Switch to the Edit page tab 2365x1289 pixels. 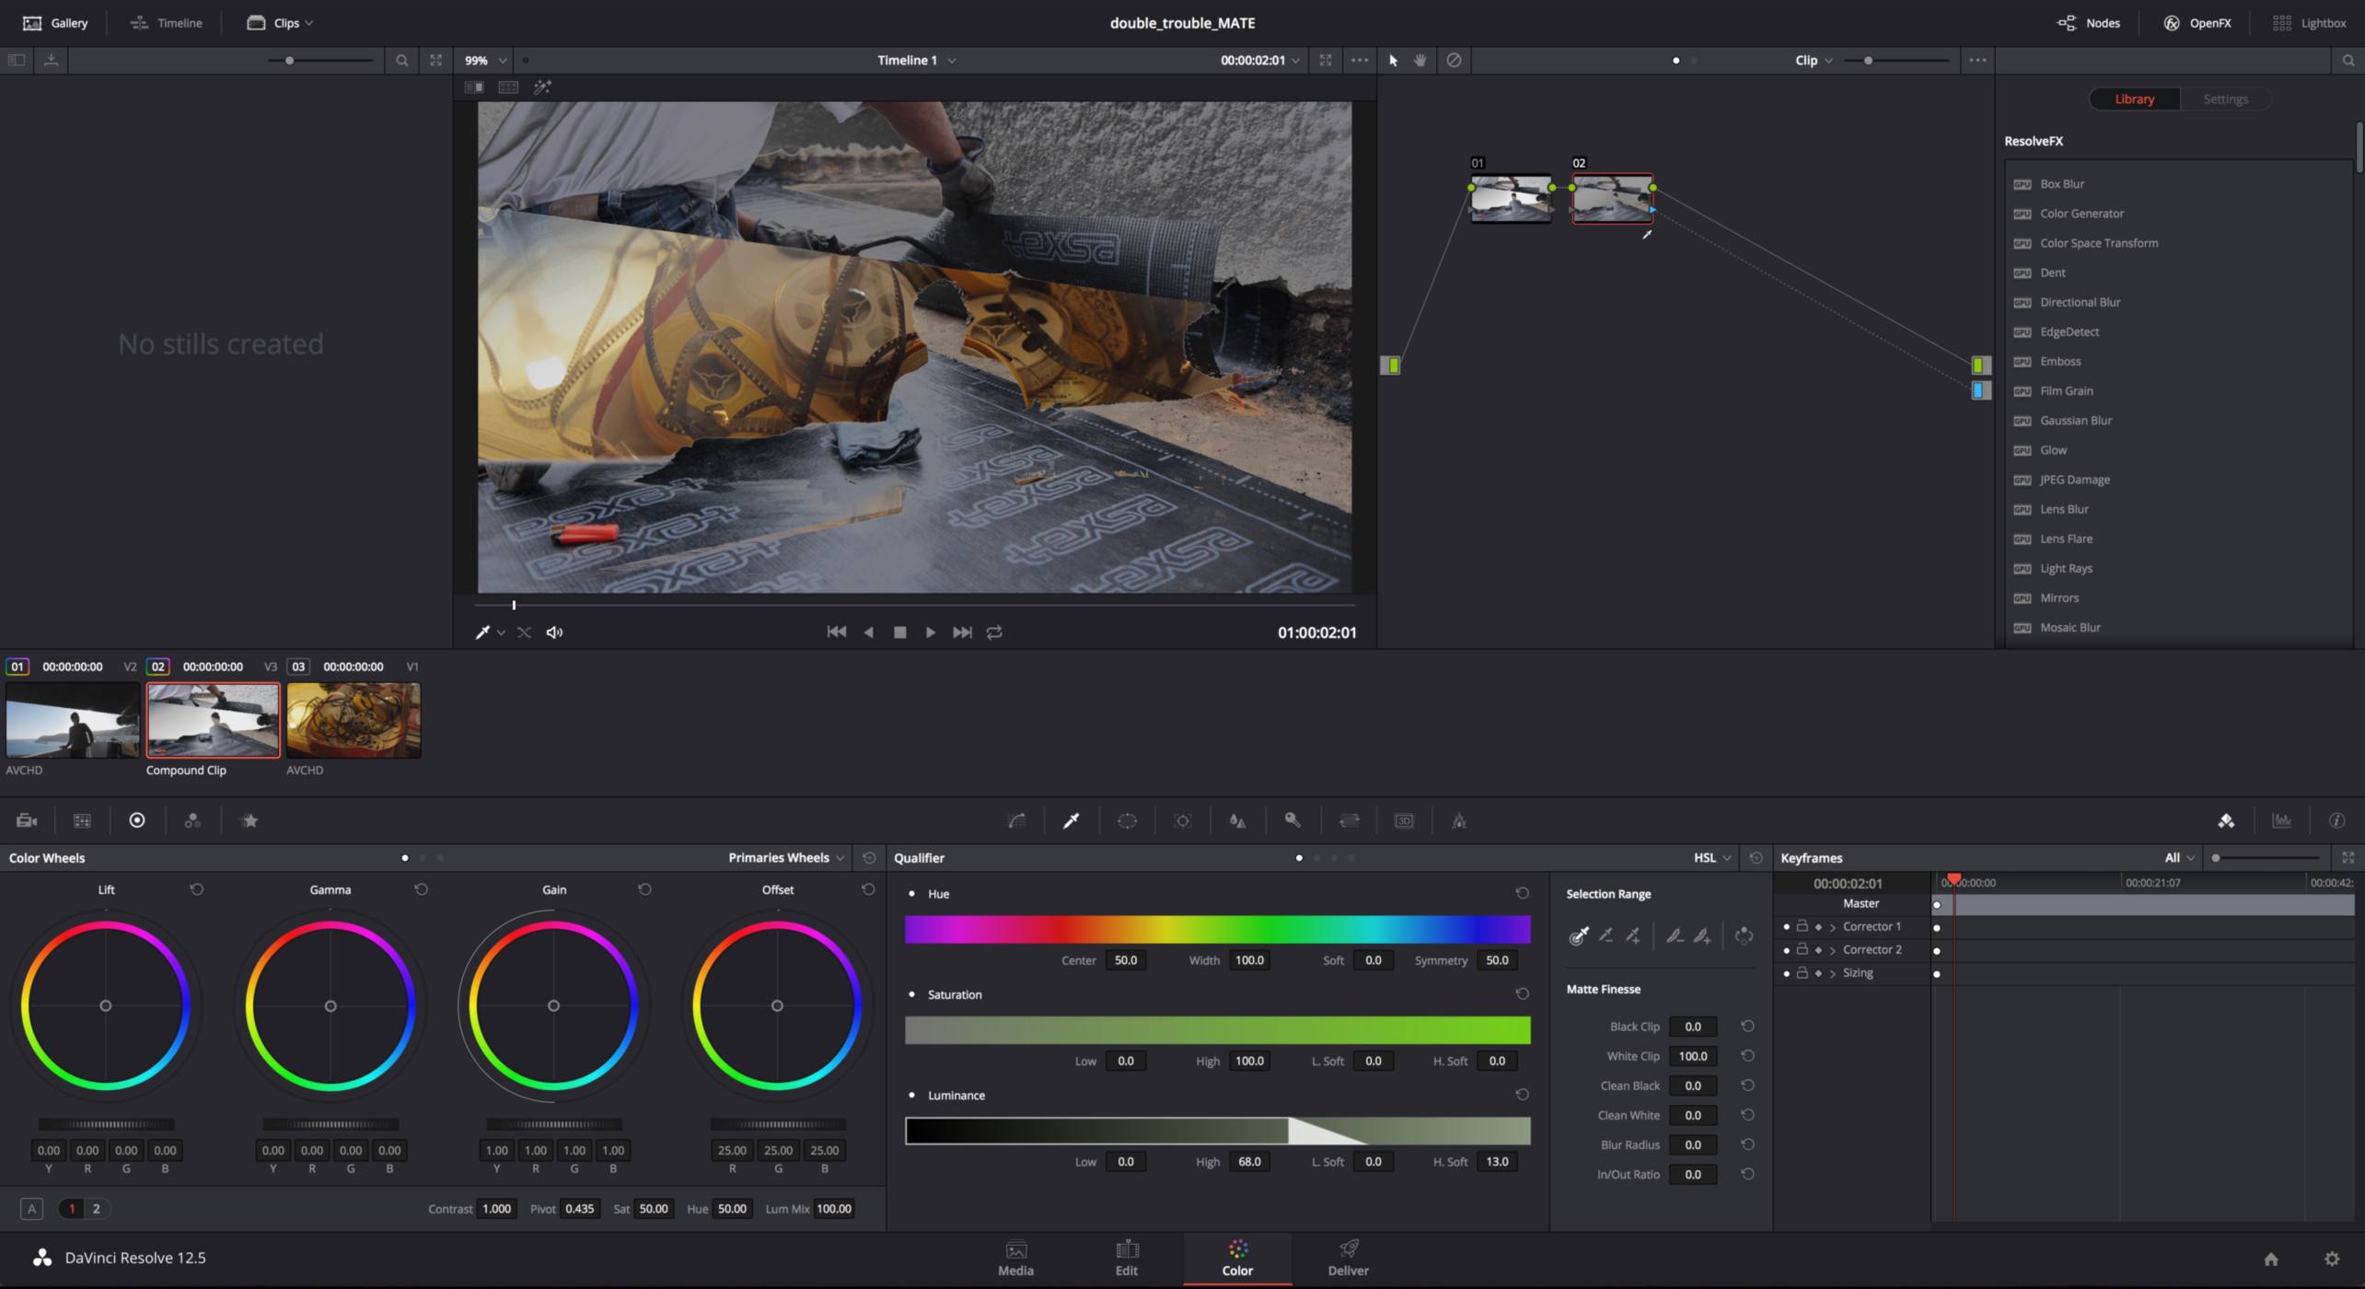1126,1258
